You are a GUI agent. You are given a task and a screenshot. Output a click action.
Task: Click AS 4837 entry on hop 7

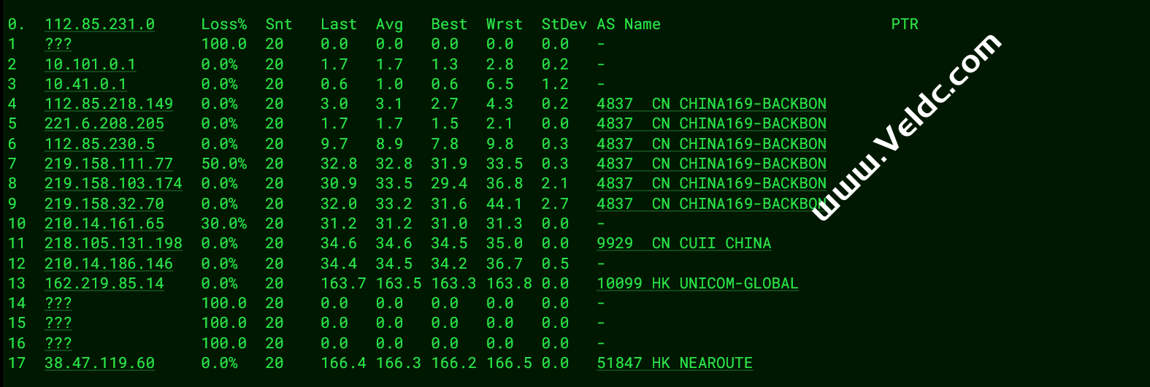pyautogui.click(x=712, y=164)
